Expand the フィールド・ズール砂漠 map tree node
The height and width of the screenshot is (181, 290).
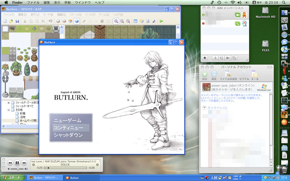click(8, 102)
